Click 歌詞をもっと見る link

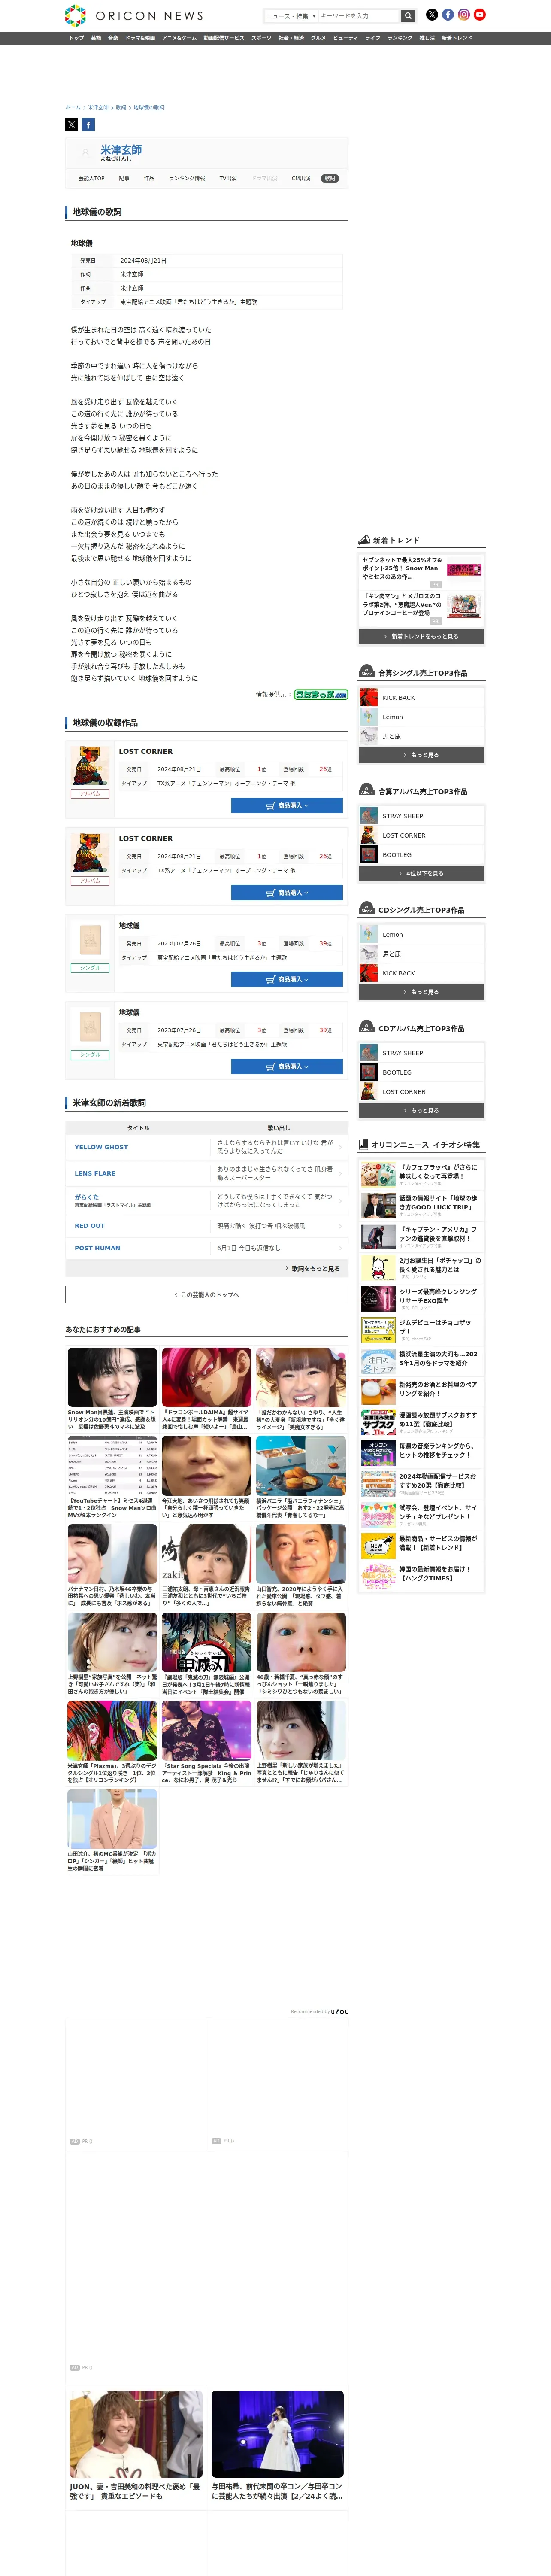coord(313,1268)
